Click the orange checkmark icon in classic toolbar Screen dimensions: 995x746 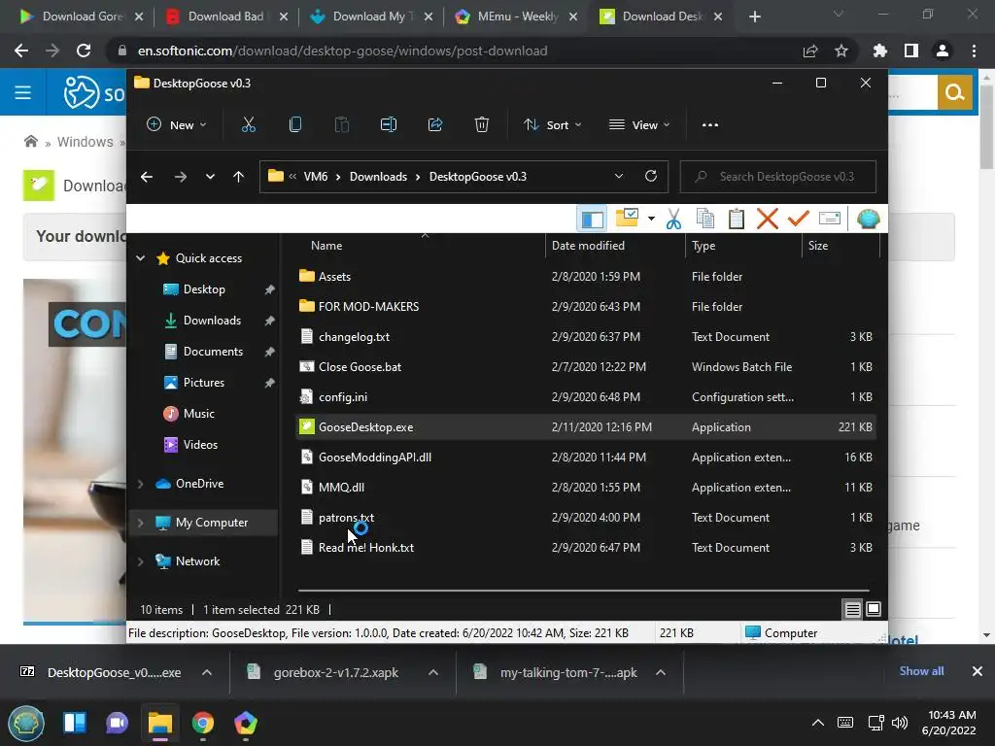pos(798,219)
